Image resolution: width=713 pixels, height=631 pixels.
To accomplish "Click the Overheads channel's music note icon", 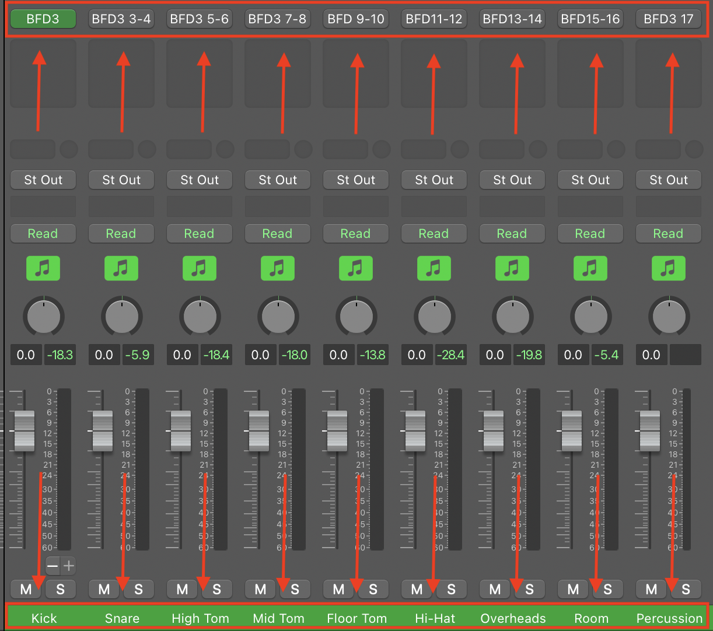I will (x=512, y=268).
